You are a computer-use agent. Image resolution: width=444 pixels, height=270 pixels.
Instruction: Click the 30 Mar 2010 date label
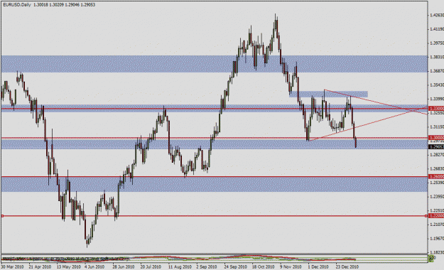(12, 267)
